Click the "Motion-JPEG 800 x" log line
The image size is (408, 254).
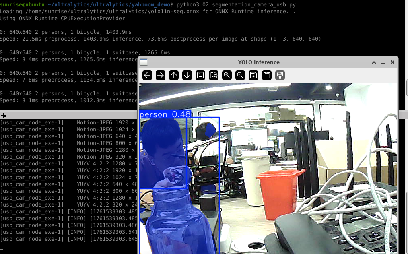[69, 143]
